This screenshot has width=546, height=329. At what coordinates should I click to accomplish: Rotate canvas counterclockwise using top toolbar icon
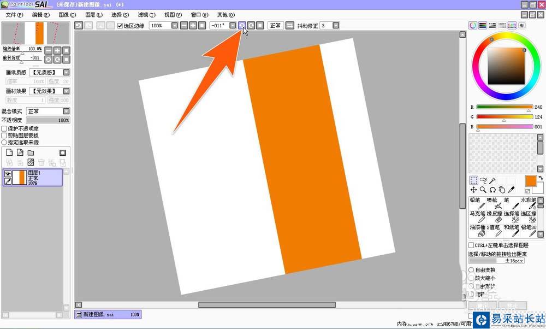pos(242,26)
